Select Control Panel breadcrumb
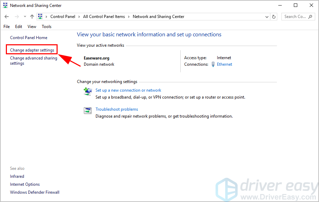This screenshot has height=202, width=319. [63, 17]
